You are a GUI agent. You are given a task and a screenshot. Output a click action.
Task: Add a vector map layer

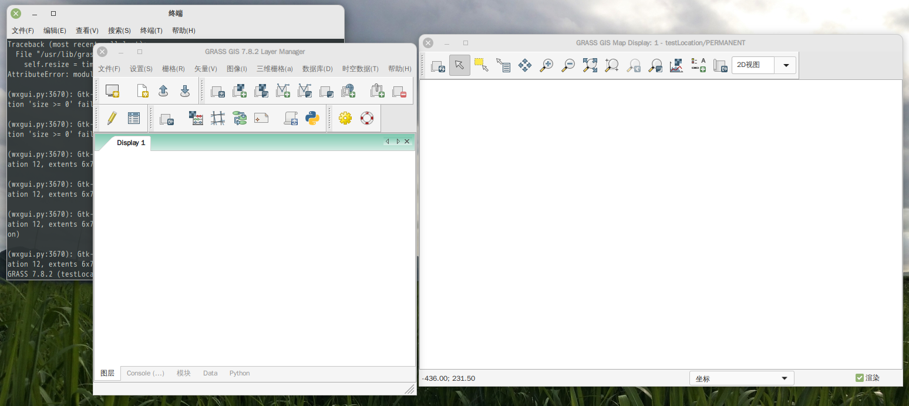(283, 90)
